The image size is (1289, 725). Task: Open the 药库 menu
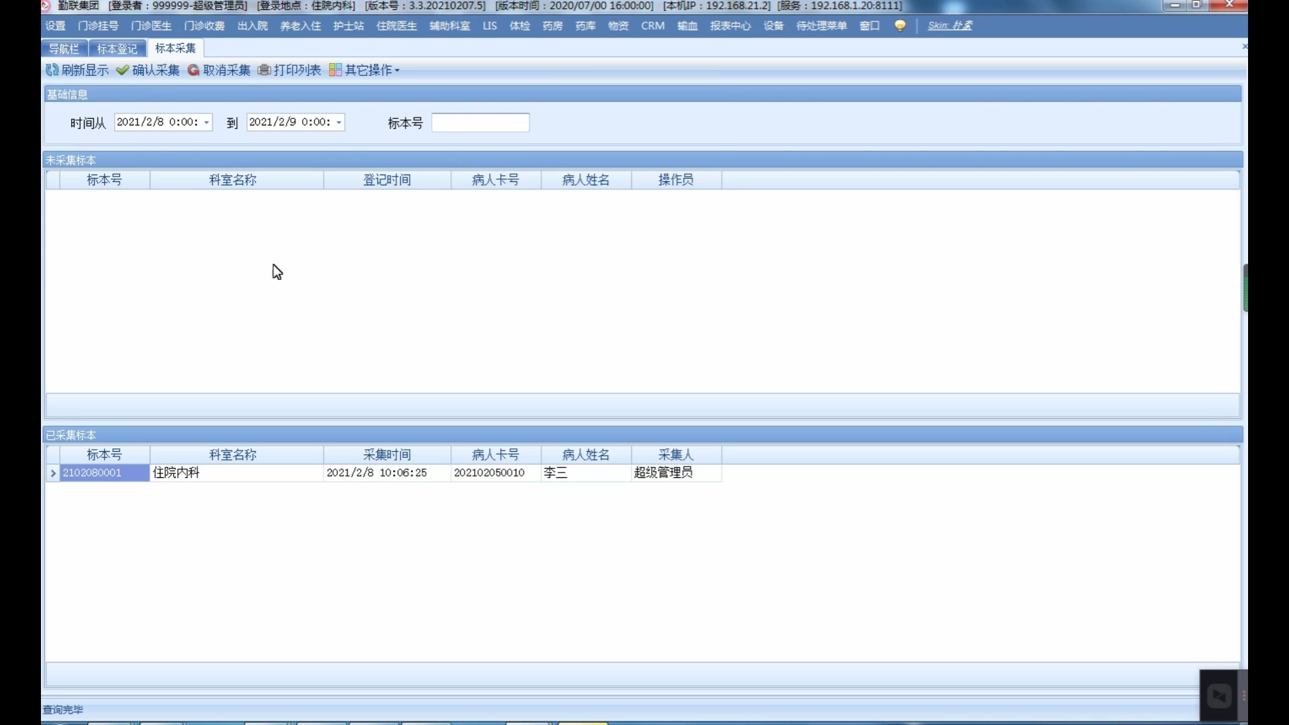coord(585,26)
